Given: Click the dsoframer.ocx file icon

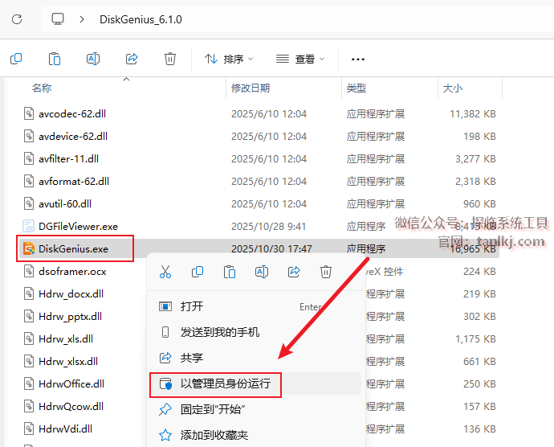Looking at the screenshot, I should (29, 271).
